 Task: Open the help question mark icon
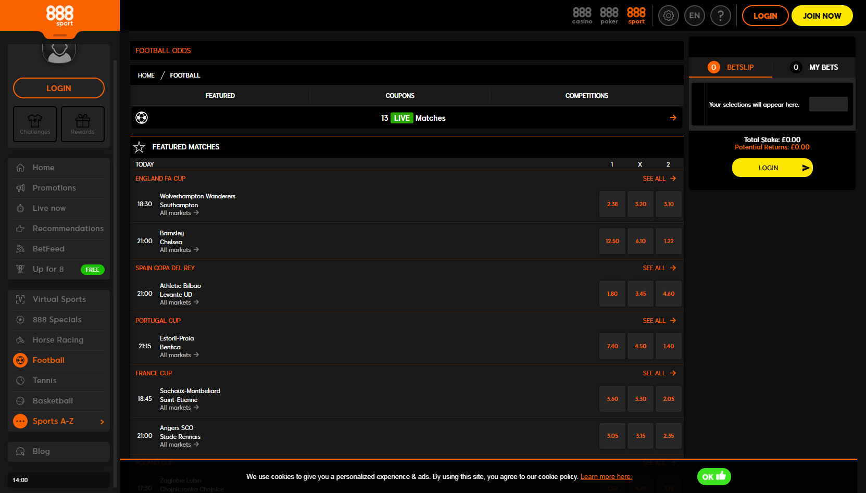(721, 16)
